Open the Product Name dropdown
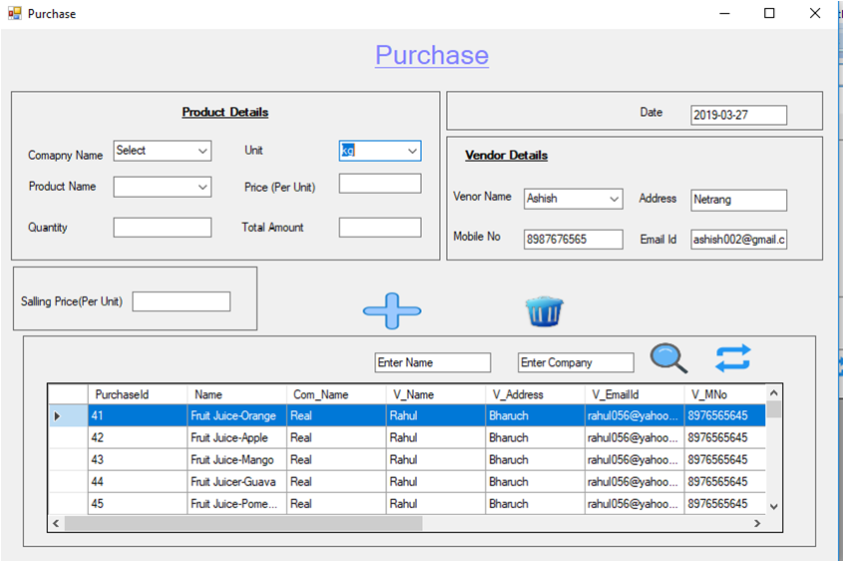Viewport: 844px width, 562px height. [162, 187]
